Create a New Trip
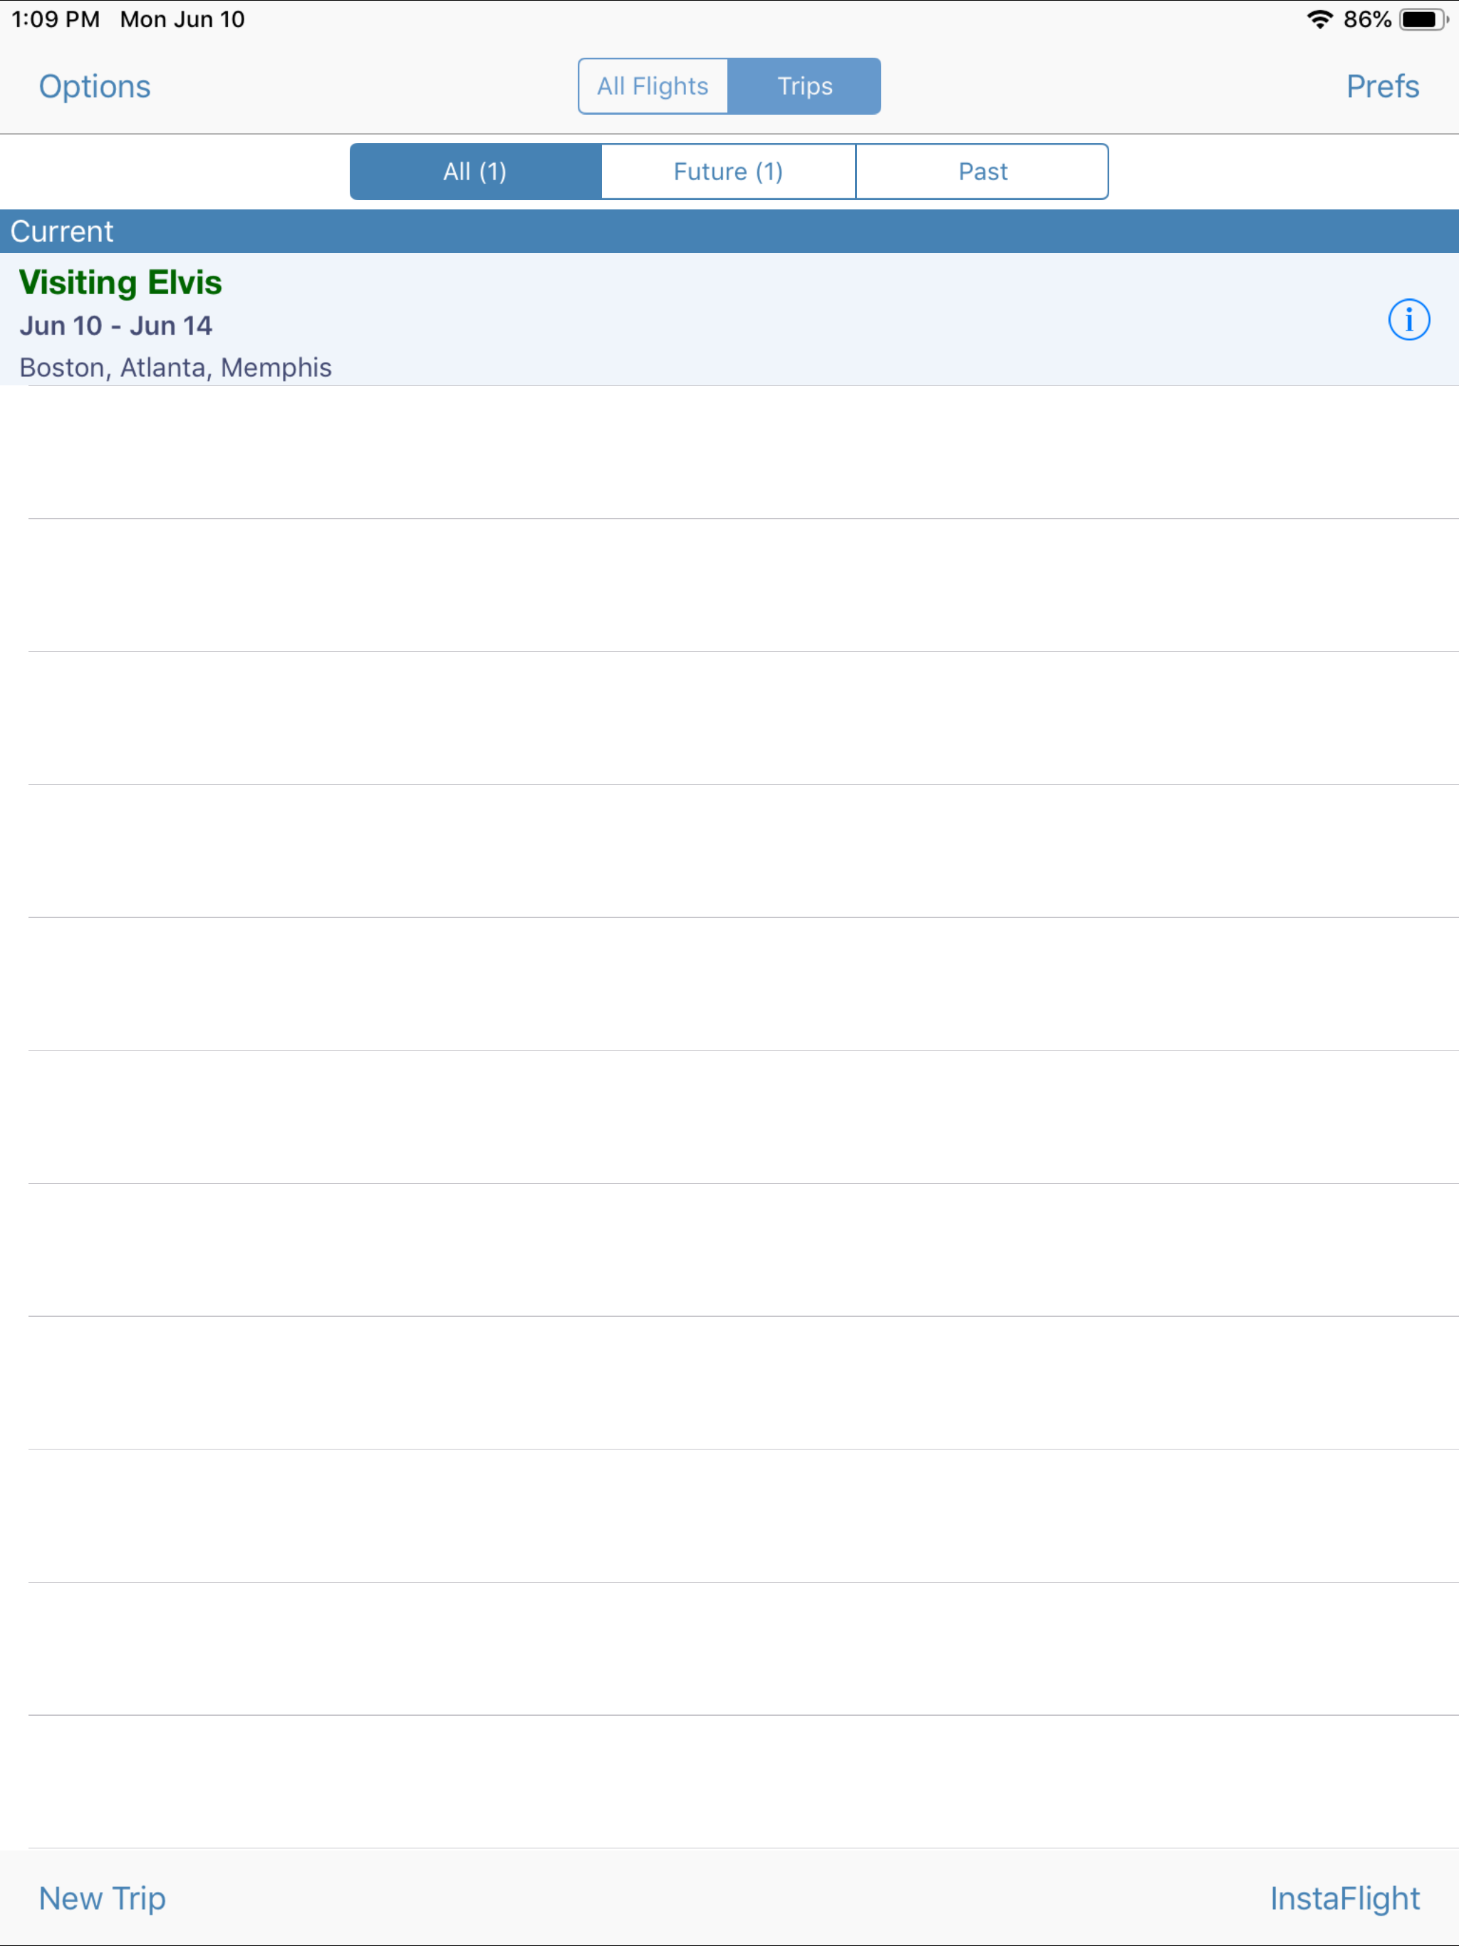 pos(102,1898)
